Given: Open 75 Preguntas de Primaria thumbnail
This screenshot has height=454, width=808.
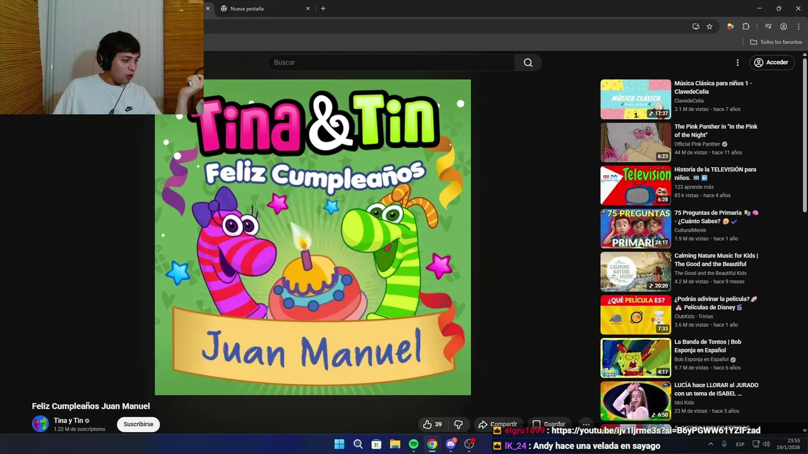Looking at the screenshot, I should [636, 228].
